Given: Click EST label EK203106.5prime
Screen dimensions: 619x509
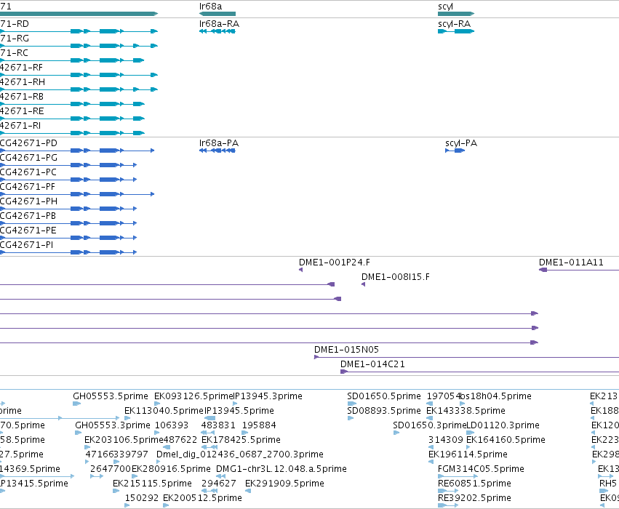Looking at the screenshot, I should 124,440.
